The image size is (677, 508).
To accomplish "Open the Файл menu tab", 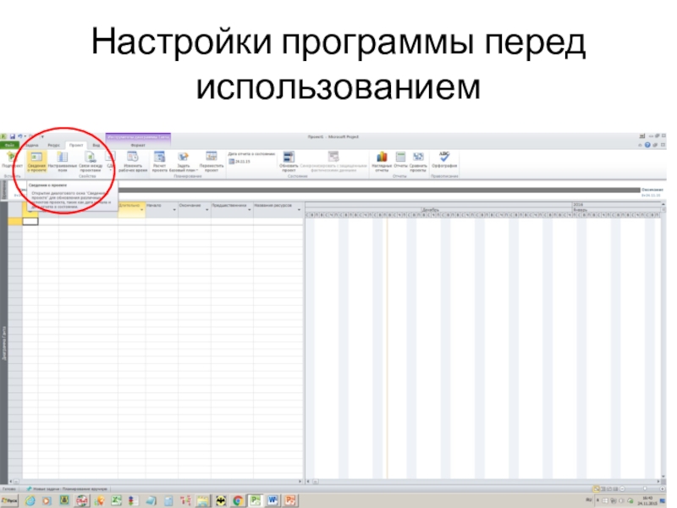I will 10,145.
